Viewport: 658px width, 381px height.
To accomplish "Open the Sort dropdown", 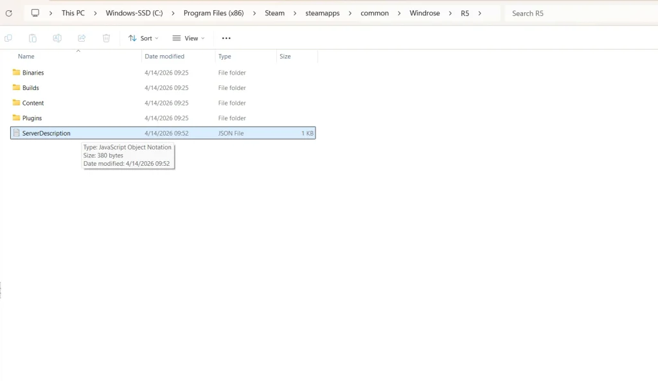I will (143, 38).
